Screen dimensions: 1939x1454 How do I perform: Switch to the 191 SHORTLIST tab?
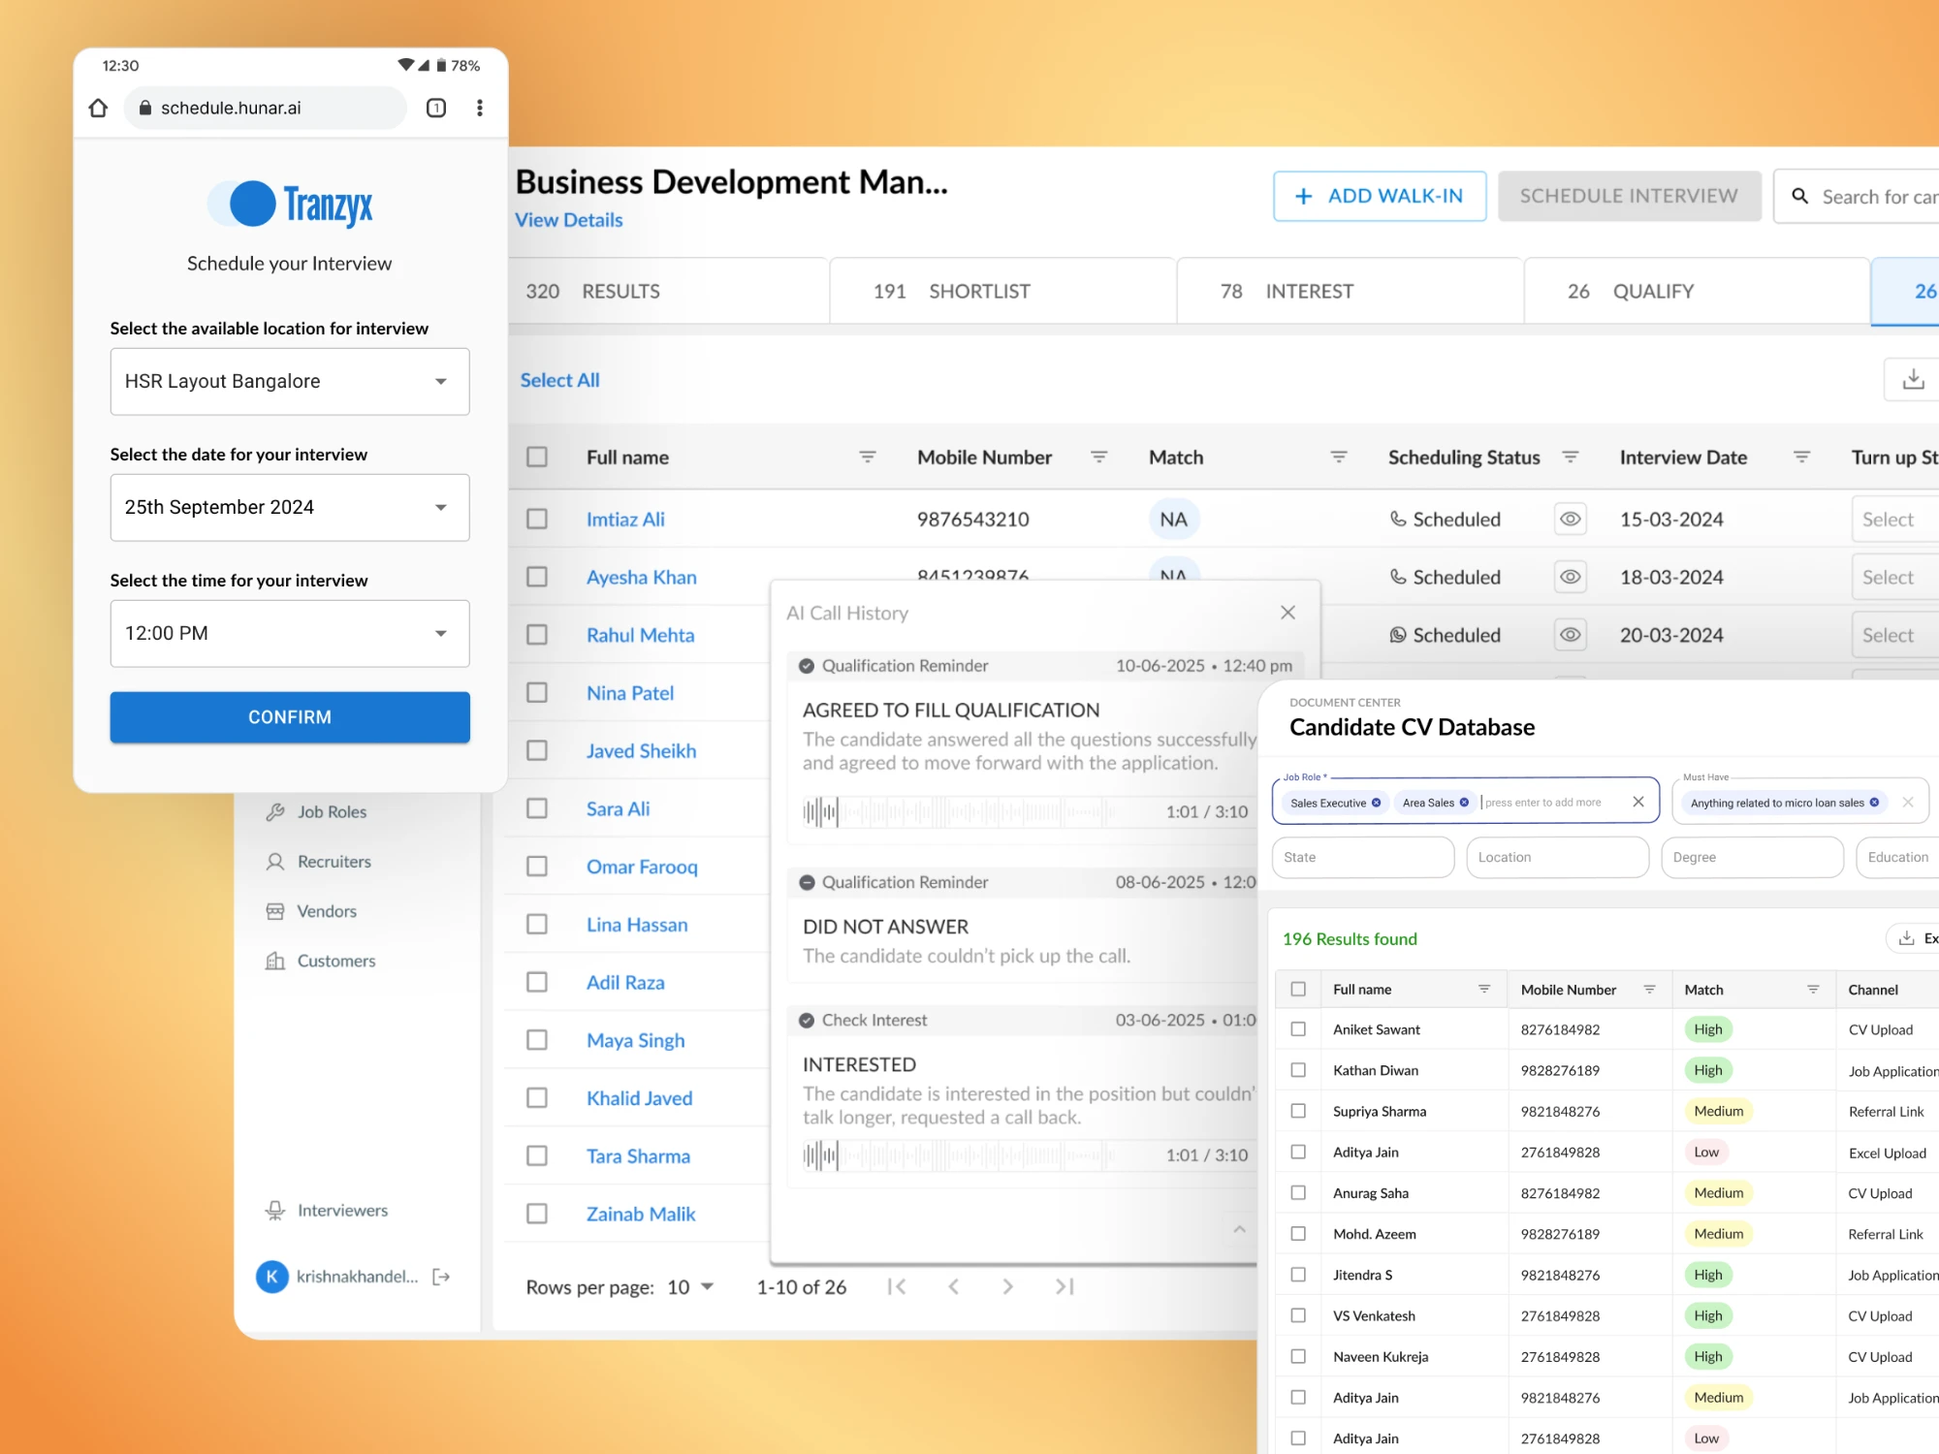(1003, 291)
